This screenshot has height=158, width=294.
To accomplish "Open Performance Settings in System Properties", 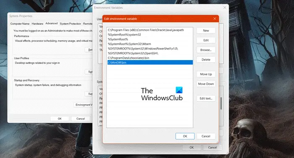I will click(89, 50).
